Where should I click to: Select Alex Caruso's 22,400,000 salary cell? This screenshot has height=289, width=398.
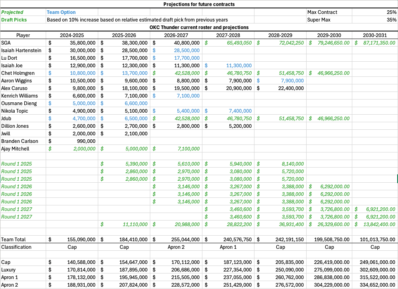(280, 88)
